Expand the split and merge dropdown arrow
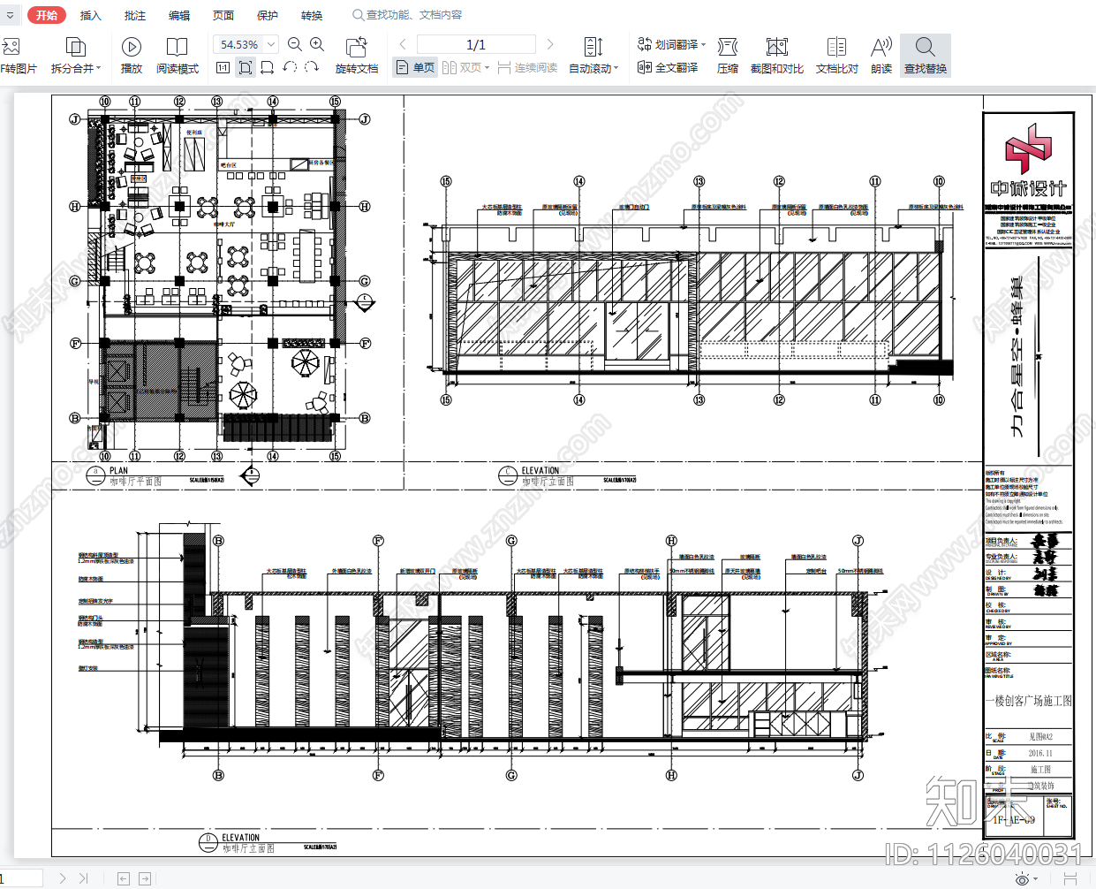 [x=99, y=68]
